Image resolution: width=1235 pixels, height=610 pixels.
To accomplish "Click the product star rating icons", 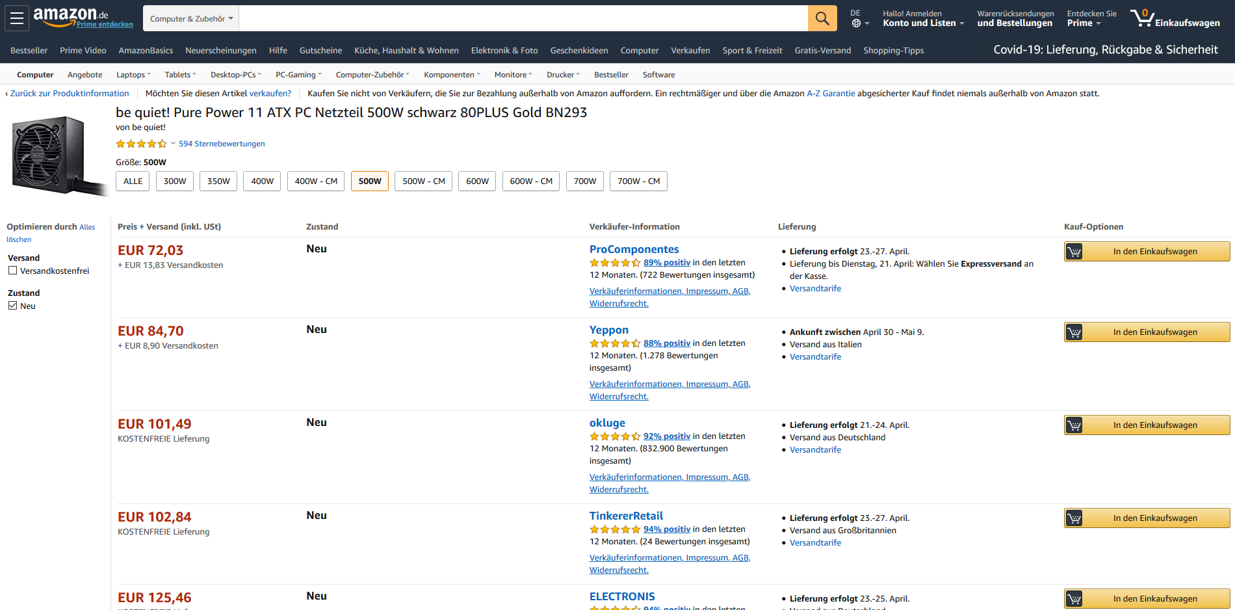I will [x=141, y=144].
